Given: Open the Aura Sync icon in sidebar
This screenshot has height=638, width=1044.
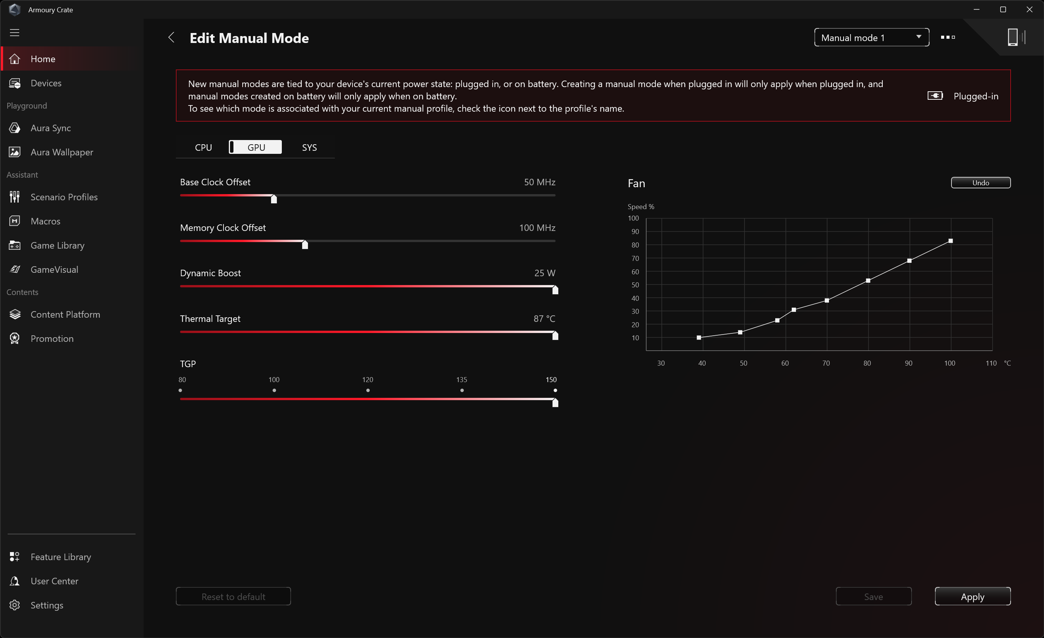Looking at the screenshot, I should coord(15,128).
